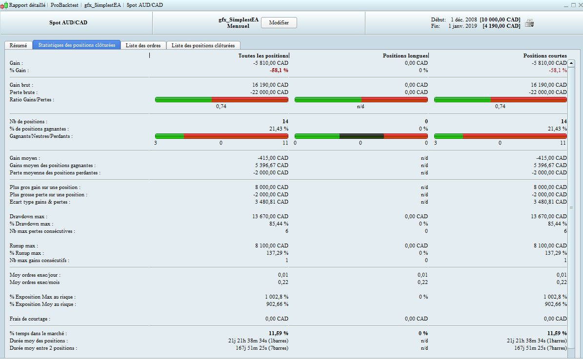Viewport: 583px width, 359px height.
Task: Switch to the Résumé tab
Action: point(18,45)
